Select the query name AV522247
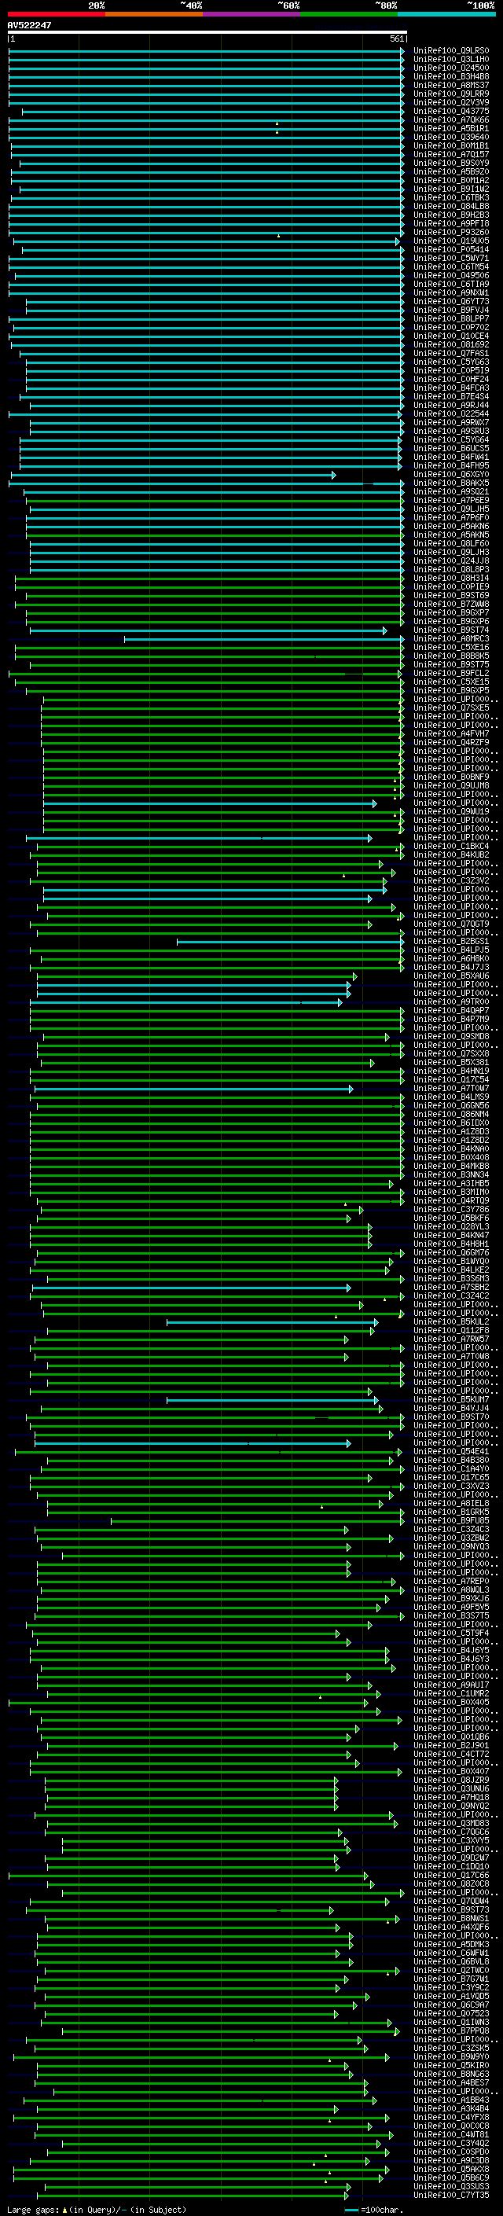The image size is (503, 2216). click(29, 25)
